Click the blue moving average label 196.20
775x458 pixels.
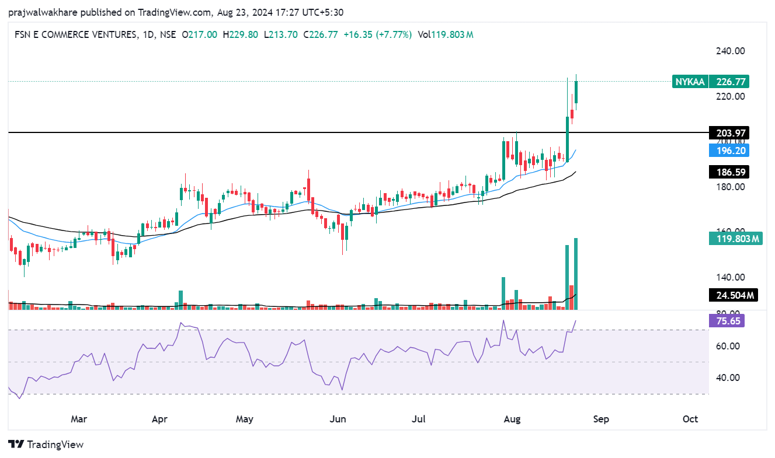coord(728,151)
